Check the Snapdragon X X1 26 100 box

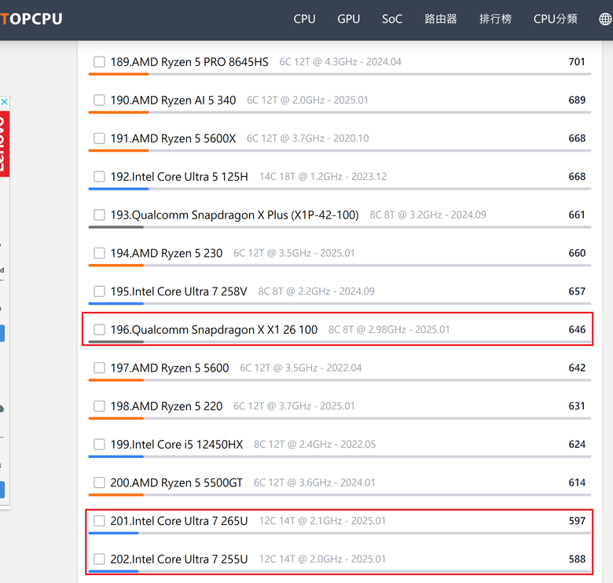(99, 329)
